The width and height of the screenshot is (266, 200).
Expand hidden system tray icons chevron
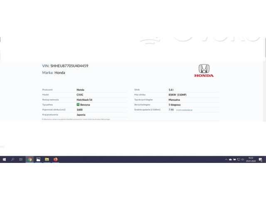tap(226, 160)
